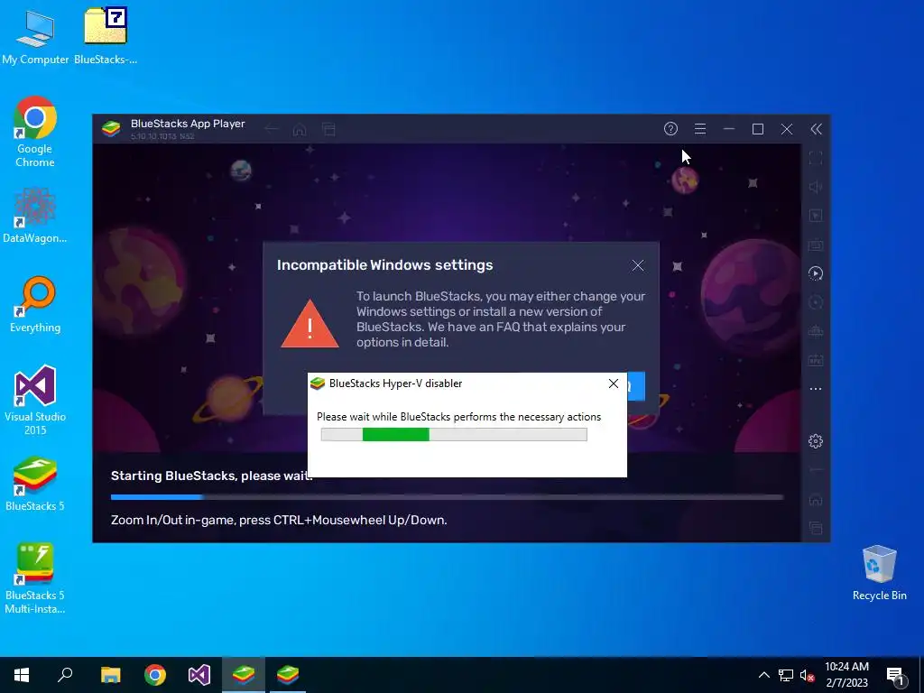
Task: Select the BlueStacks-... folder desktop icon
Action: 106,36
